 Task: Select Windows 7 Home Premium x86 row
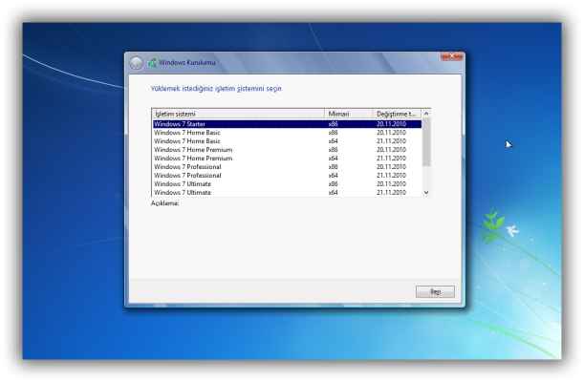[x=287, y=150]
